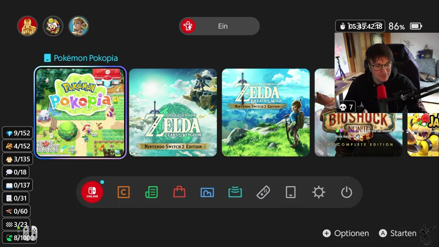Select Zelda Breath of the Wild tile
Screen dimensions: 439x247
(x=266, y=113)
